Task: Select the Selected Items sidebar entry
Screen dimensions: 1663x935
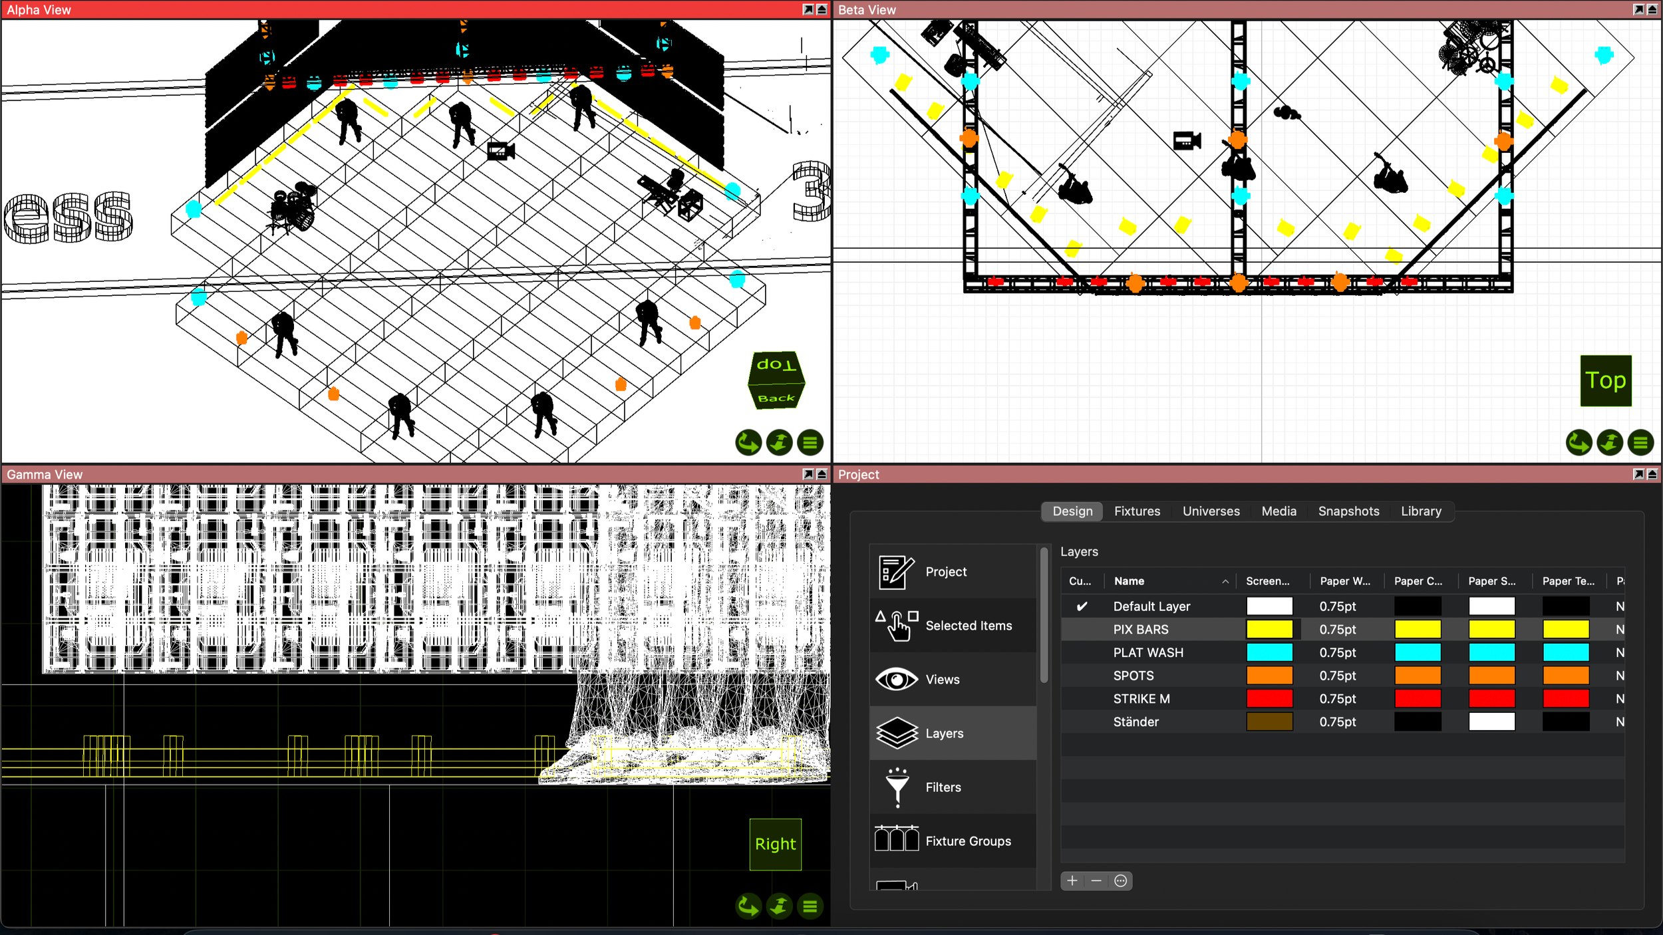Action: click(x=968, y=625)
